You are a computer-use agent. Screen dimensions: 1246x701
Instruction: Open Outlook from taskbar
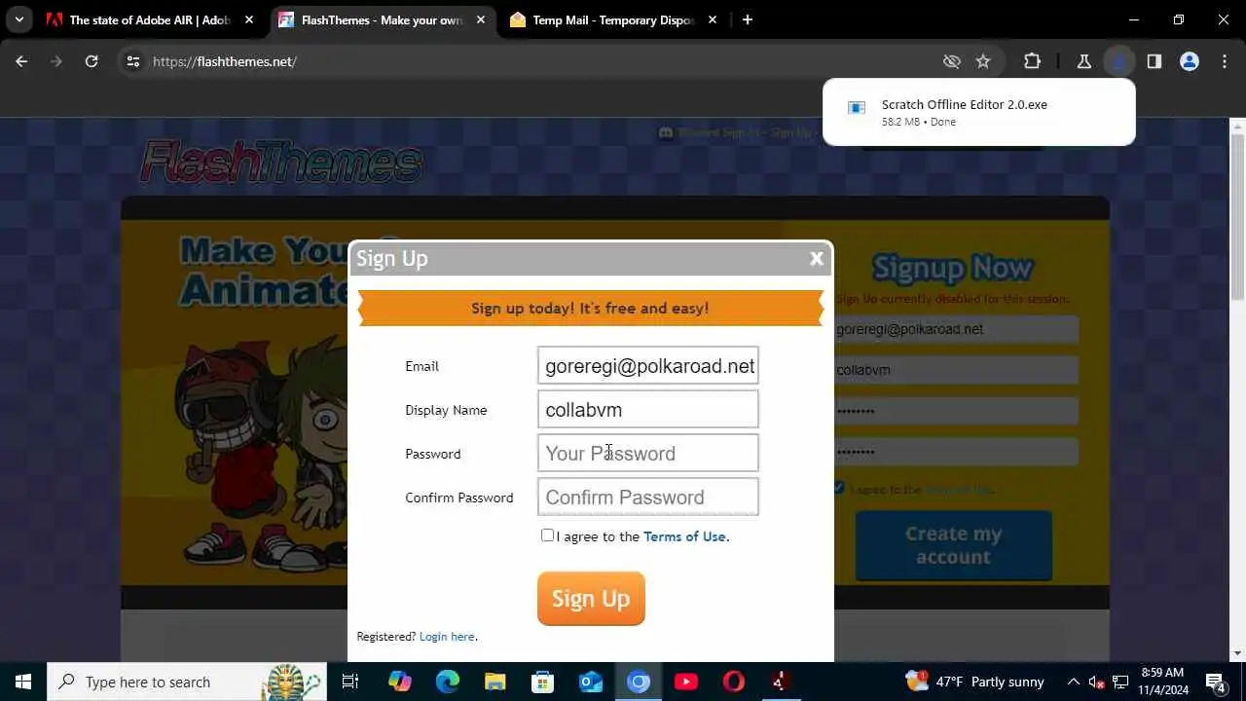coord(591,682)
